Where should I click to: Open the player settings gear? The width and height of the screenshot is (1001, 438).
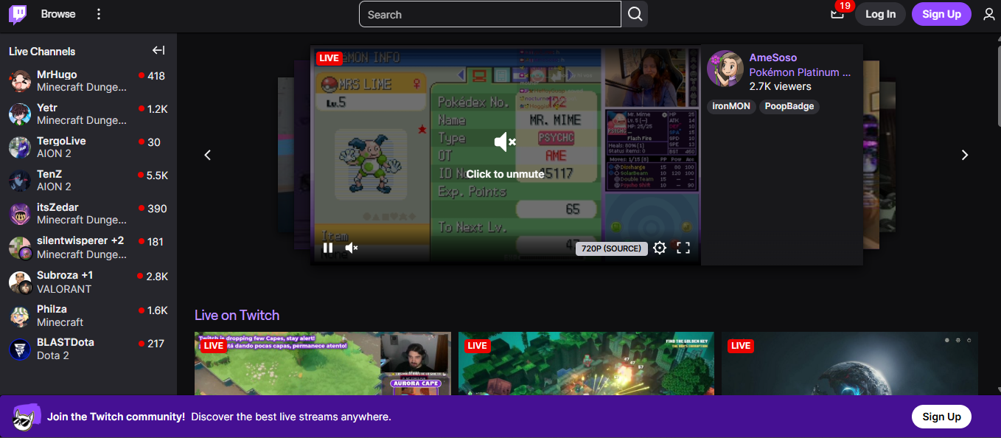click(x=660, y=248)
